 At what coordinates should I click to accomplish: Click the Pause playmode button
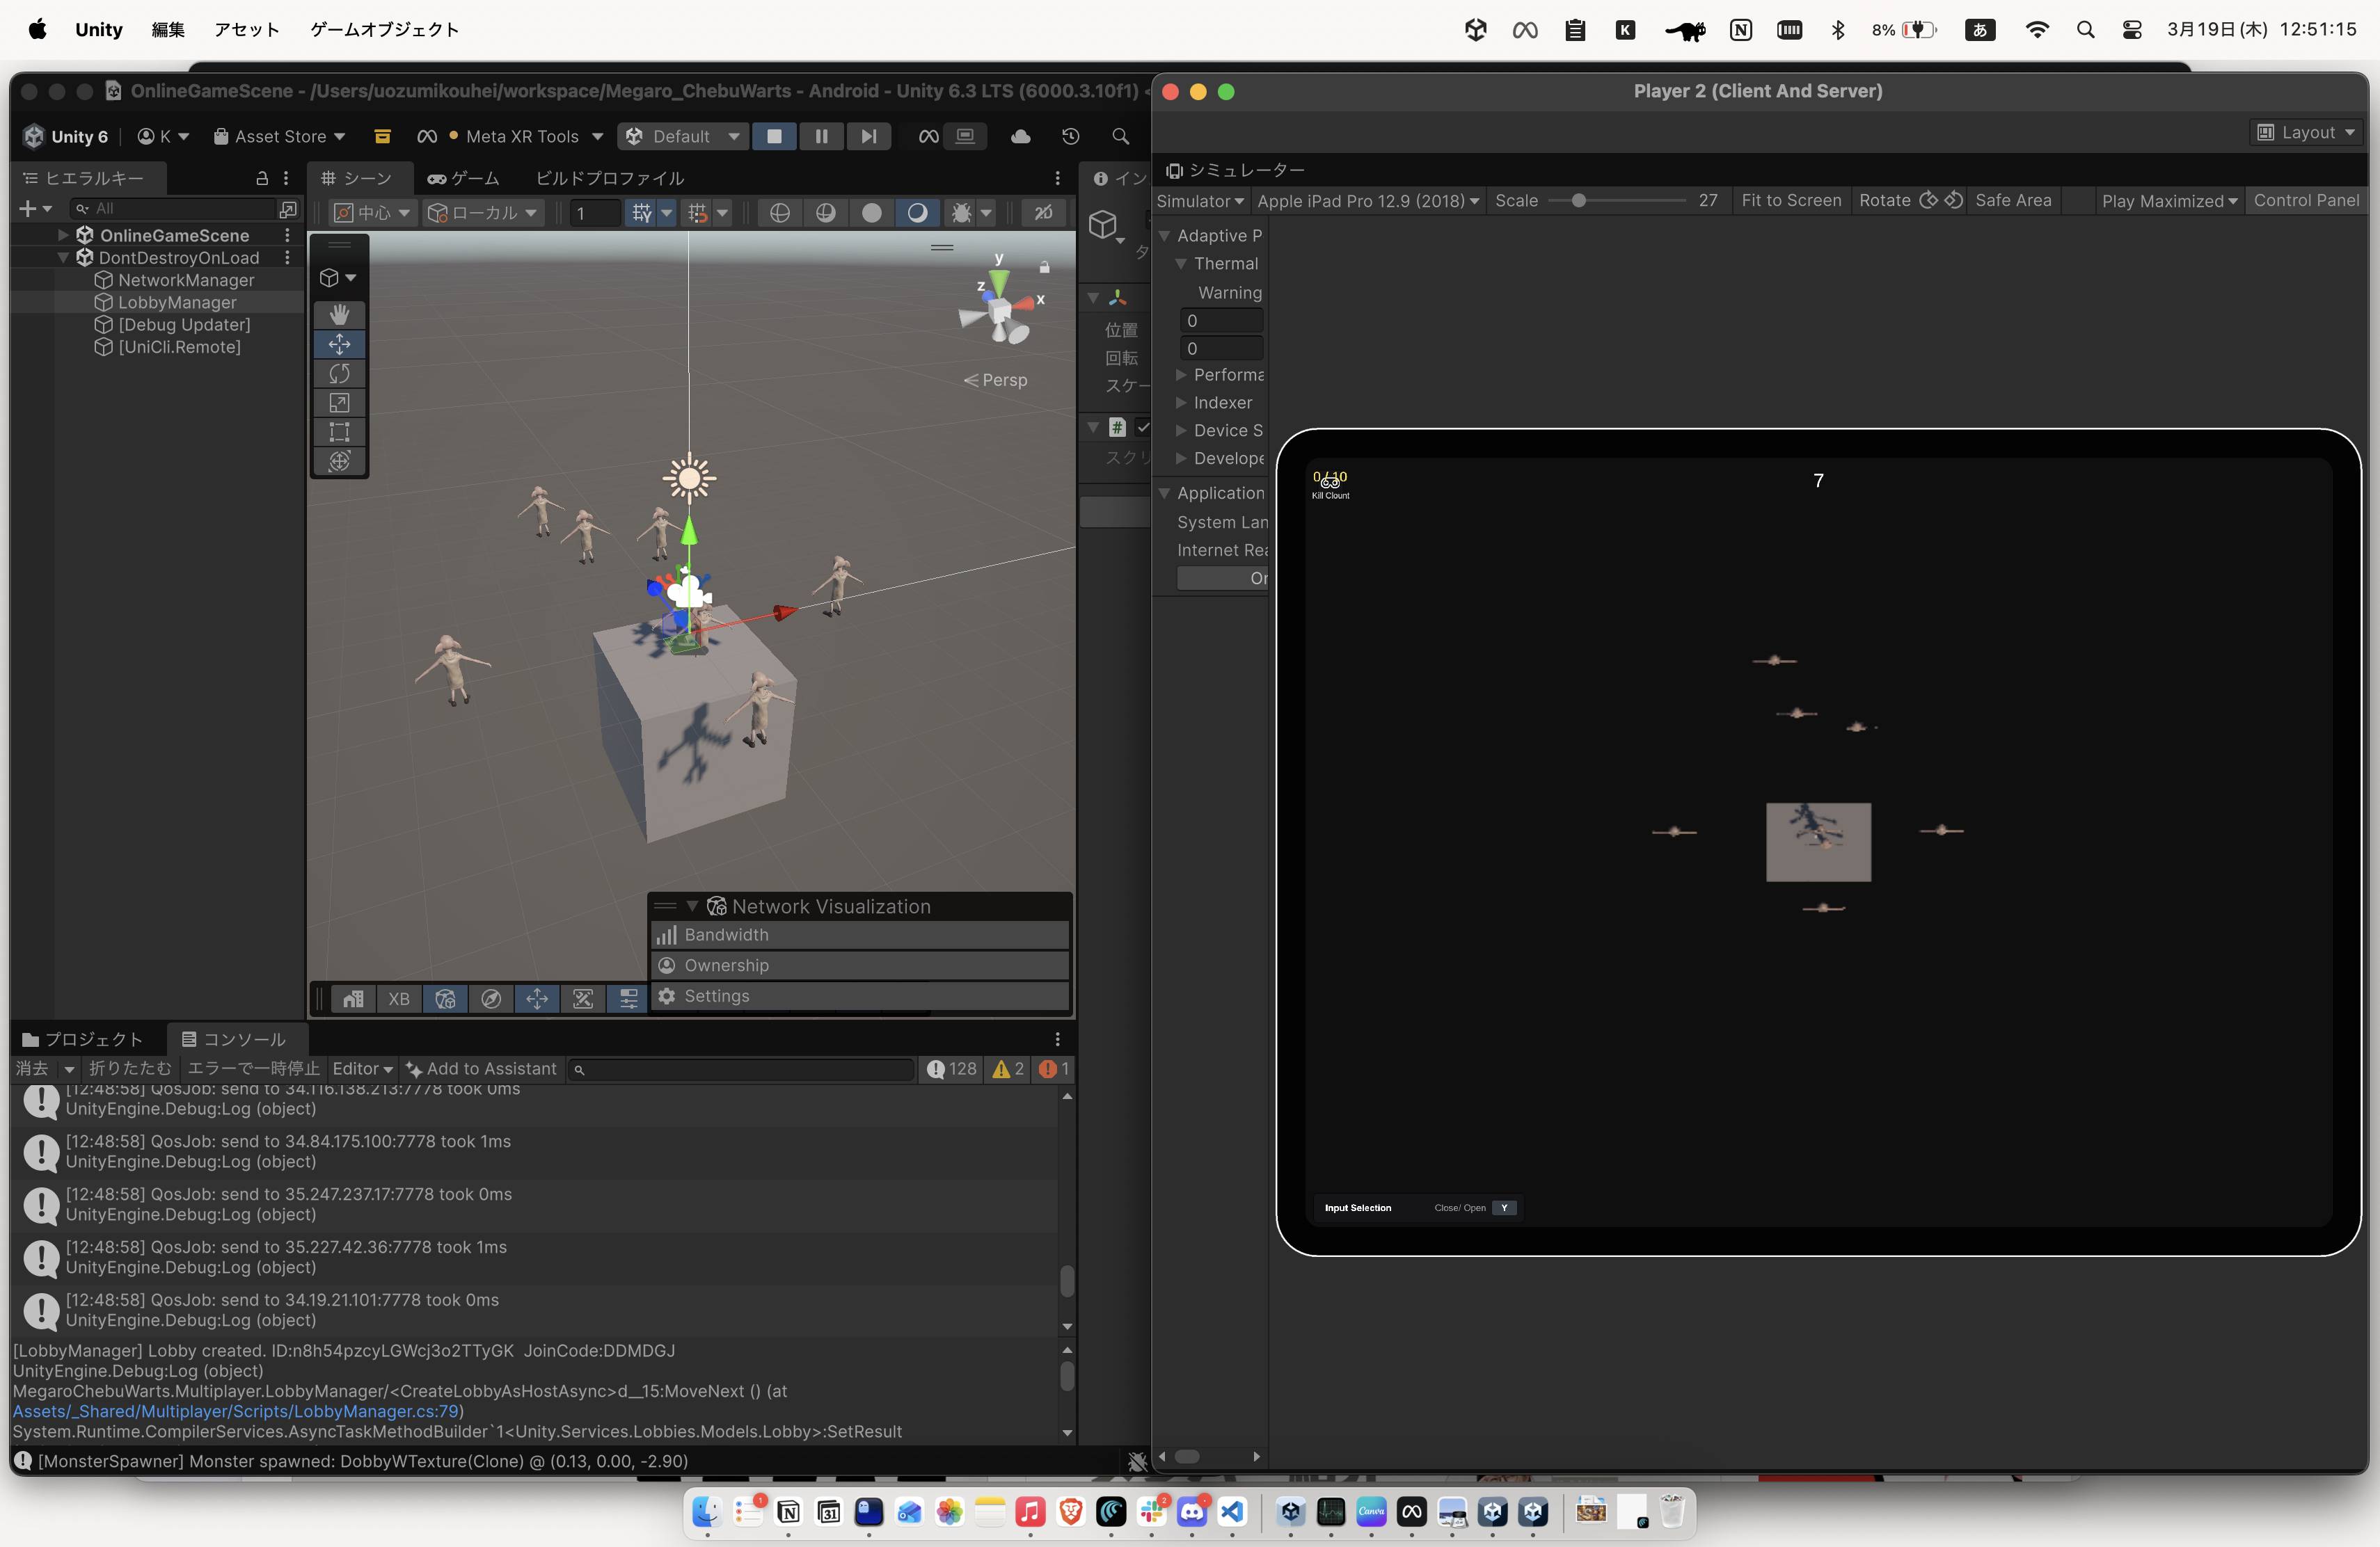click(x=821, y=136)
